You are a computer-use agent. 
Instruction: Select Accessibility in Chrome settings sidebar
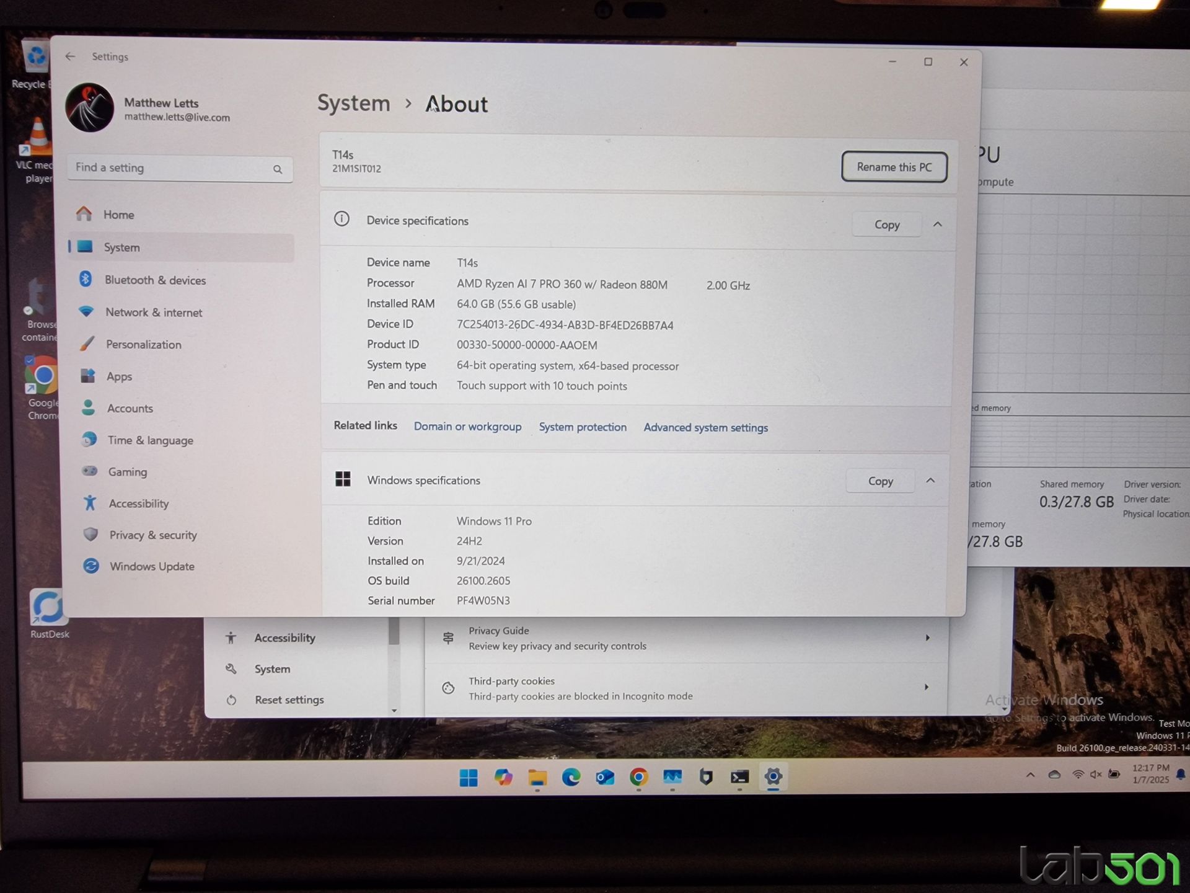point(284,638)
